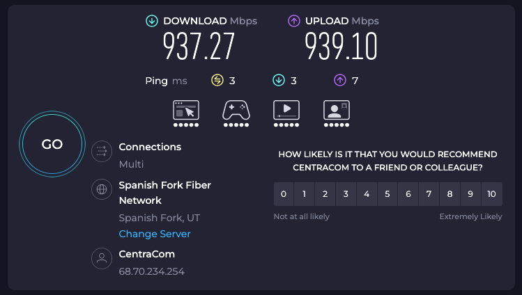Click the video chat performance icon
The image size is (522, 295).
tap(337, 110)
